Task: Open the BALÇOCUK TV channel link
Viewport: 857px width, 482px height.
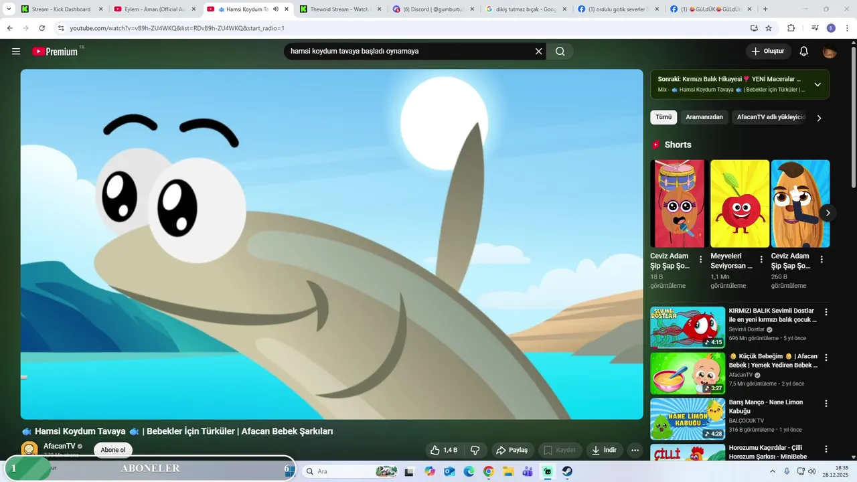Action: [x=747, y=421]
